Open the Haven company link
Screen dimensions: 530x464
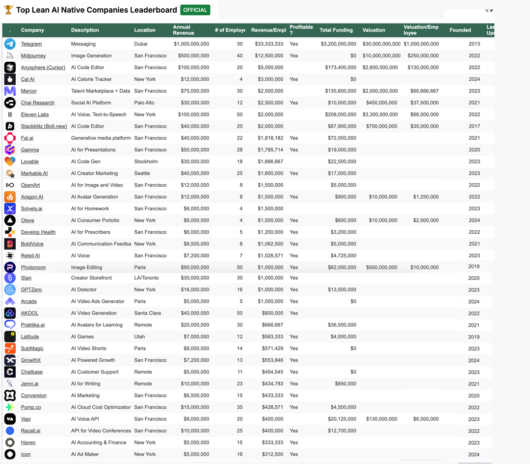coord(28,442)
